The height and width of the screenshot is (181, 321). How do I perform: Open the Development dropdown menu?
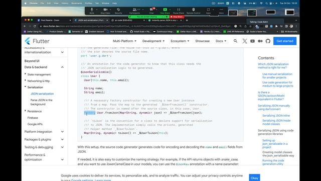(x=153, y=41)
